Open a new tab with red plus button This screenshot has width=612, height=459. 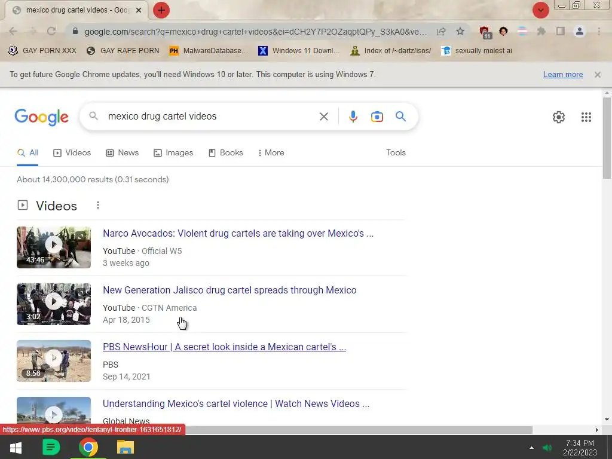[161, 10]
